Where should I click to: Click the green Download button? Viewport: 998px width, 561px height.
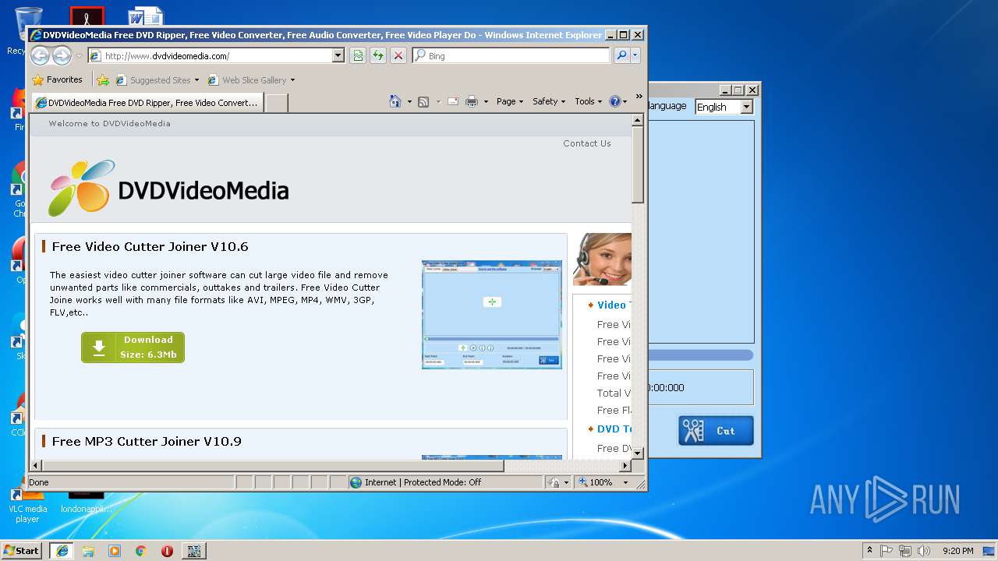[x=133, y=348]
